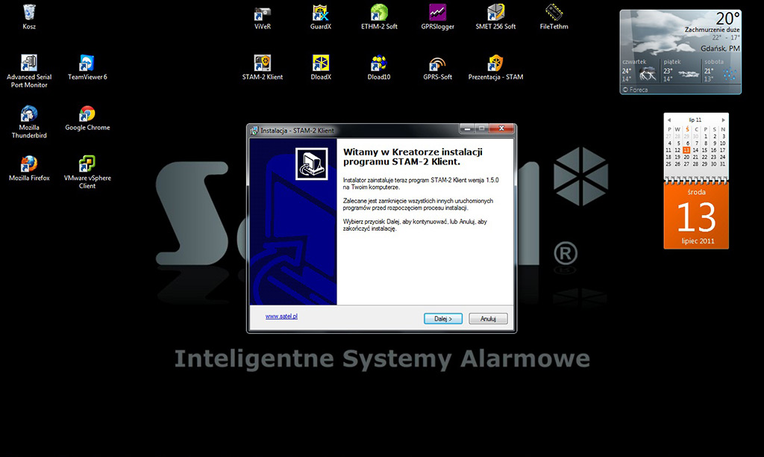Viewport: 764px width, 457px height.
Task: Click the FileTethm desktop icon
Action: click(x=554, y=13)
